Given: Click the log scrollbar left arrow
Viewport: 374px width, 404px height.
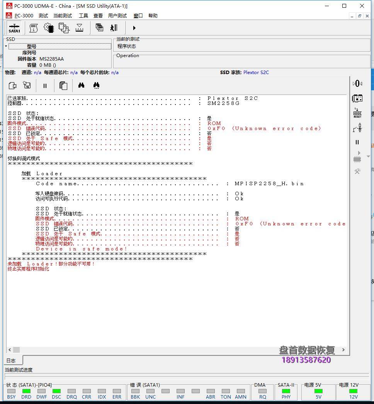Looking at the screenshot, I should click(x=10, y=350).
